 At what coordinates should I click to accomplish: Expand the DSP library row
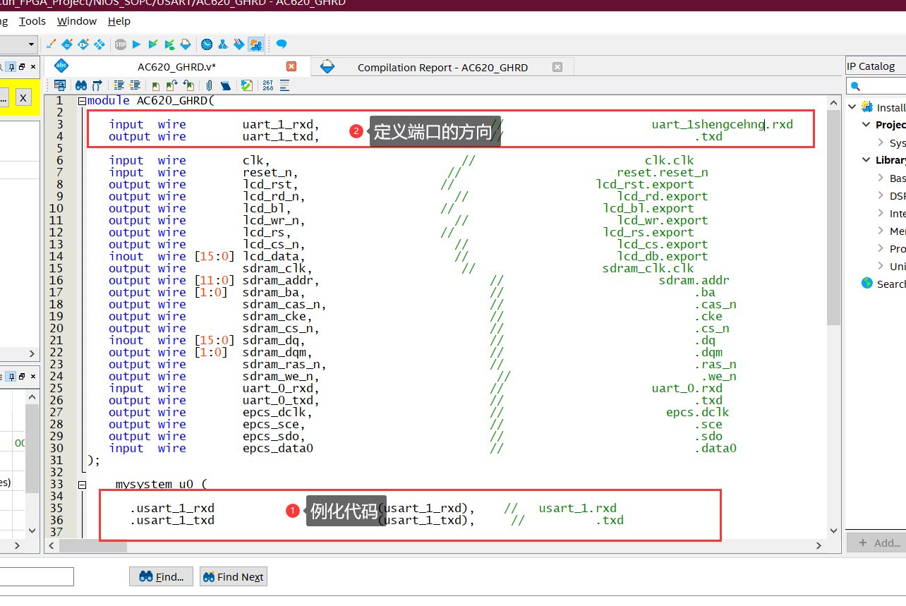(881, 195)
